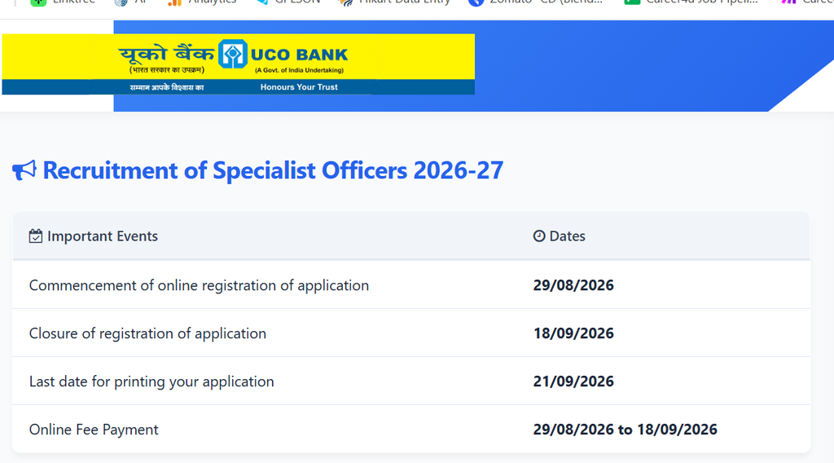Click the Commencement of online registration row
Viewport: 834px width, 463px height.
411,285
